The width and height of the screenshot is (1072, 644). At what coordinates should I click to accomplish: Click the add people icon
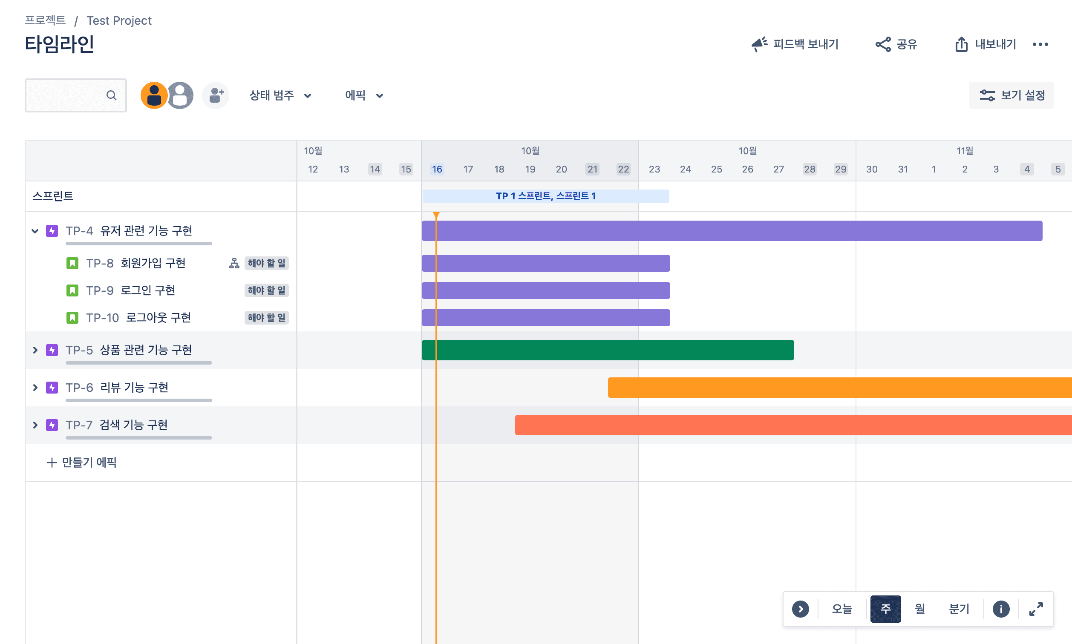[x=216, y=95]
